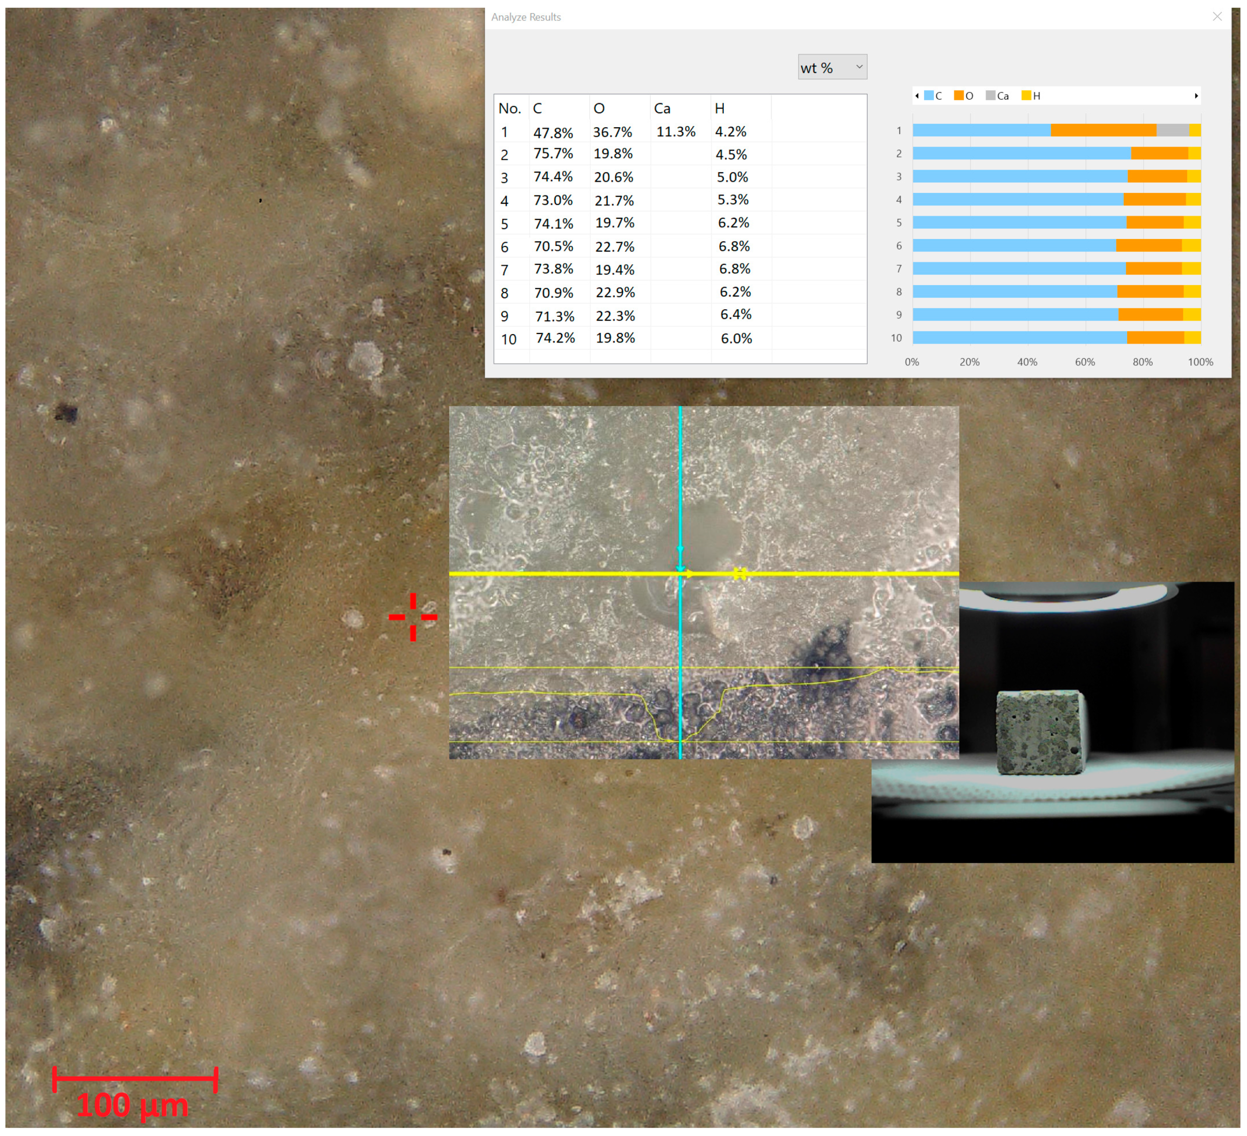Click the legend's right scroll arrow
Image resolution: width=1247 pixels, height=1136 pixels.
[1196, 96]
